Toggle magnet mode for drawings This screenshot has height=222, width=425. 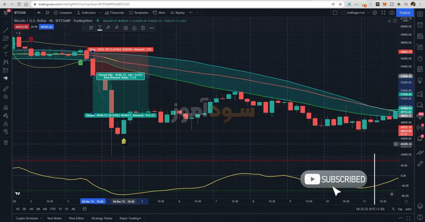5,108
